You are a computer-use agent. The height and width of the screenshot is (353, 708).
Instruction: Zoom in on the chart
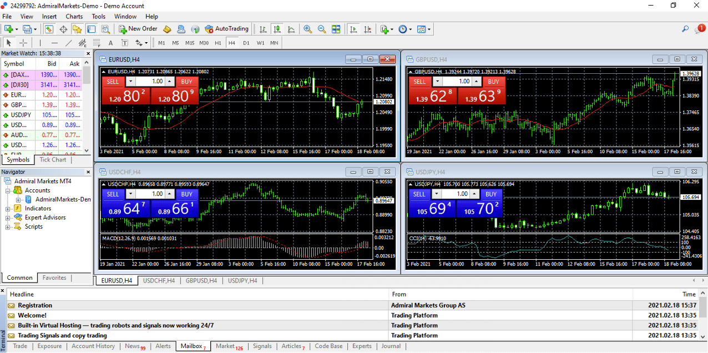tap(307, 29)
